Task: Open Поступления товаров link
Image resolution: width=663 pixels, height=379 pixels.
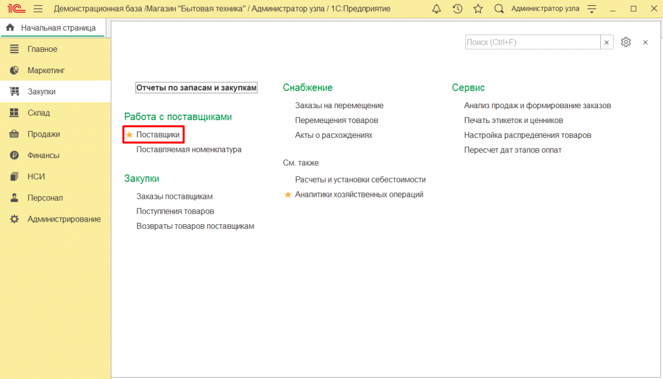Action: [x=175, y=211]
